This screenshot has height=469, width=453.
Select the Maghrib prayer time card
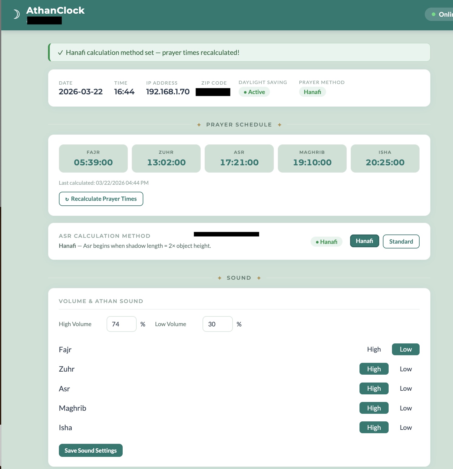click(x=312, y=158)
